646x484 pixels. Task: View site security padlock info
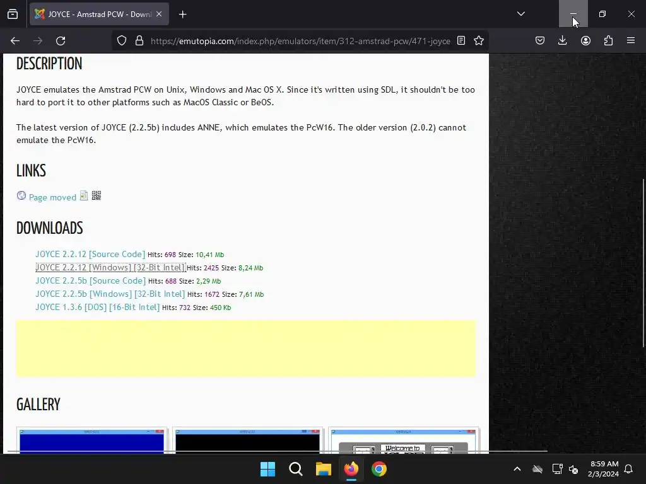[x=139, y=41]
